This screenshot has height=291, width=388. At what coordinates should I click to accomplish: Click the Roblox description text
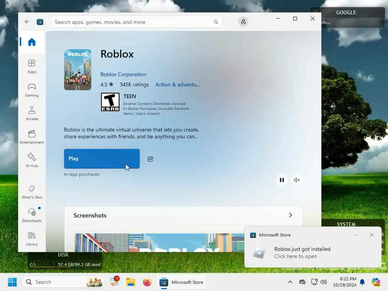point(131,133)
